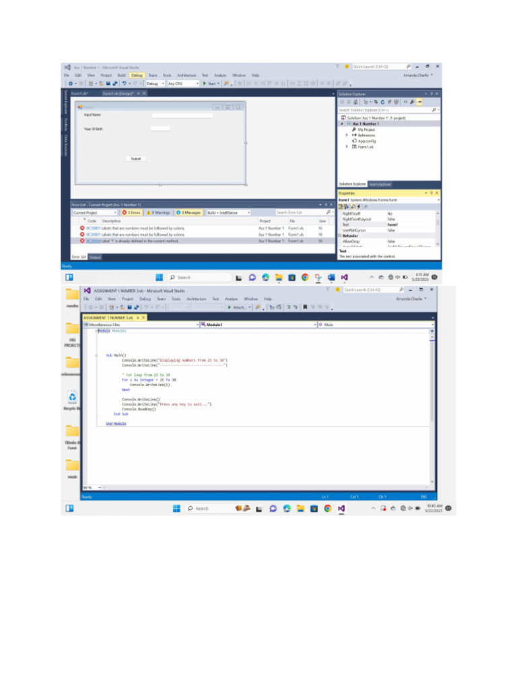
Task: Open the first BC30801 error code link
Action: pyautogui.click(x=93, y=228)
